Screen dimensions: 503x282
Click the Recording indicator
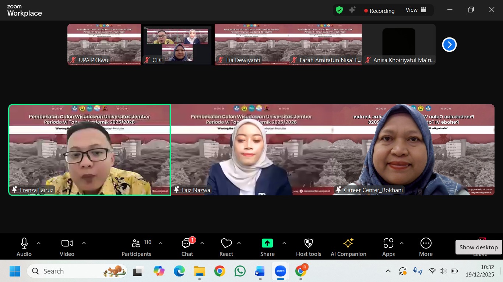(x=379, y=11)
